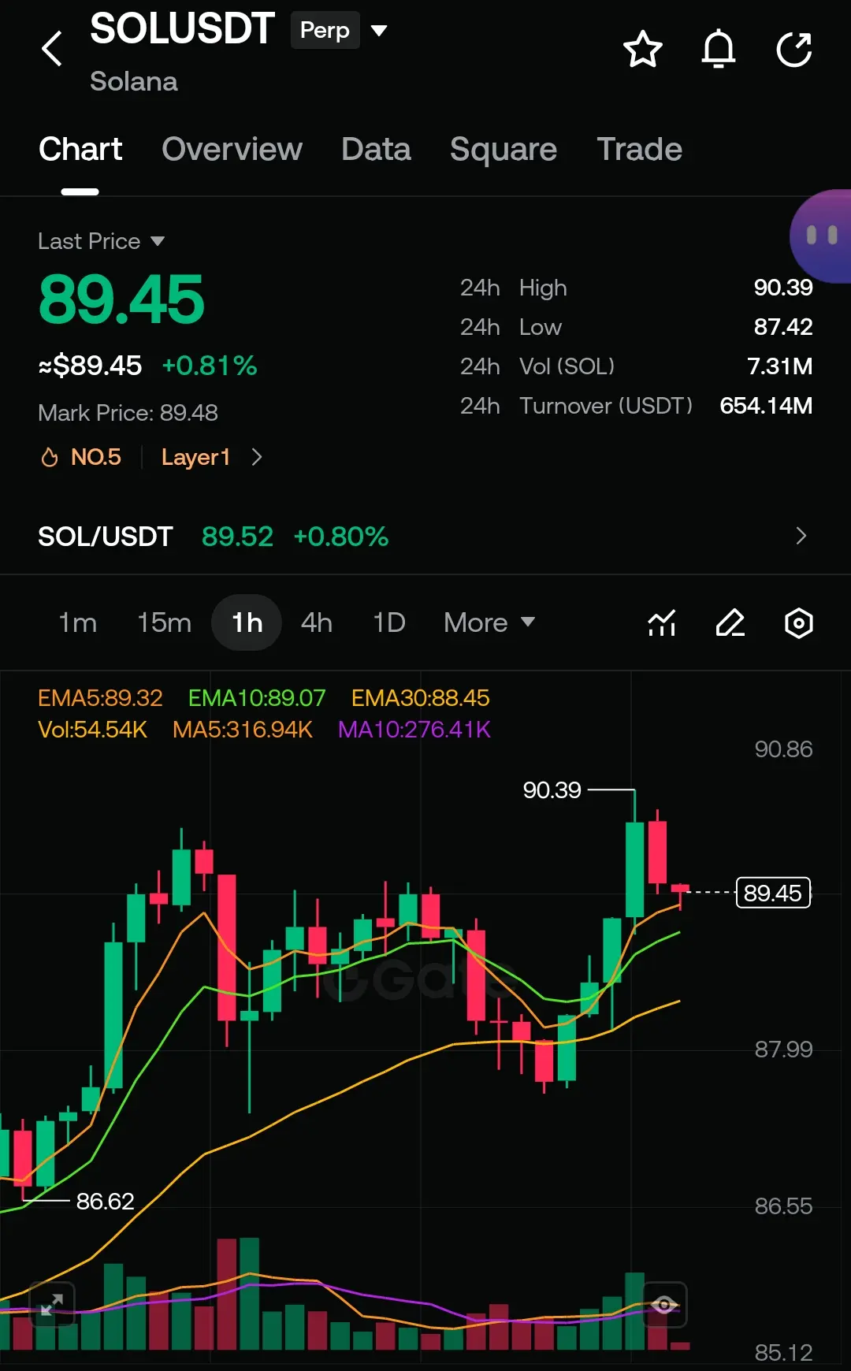This screenshot has width=851, height=1371.
Task: Open chart settings hexagon icon
Action: [x=799, y=622]
